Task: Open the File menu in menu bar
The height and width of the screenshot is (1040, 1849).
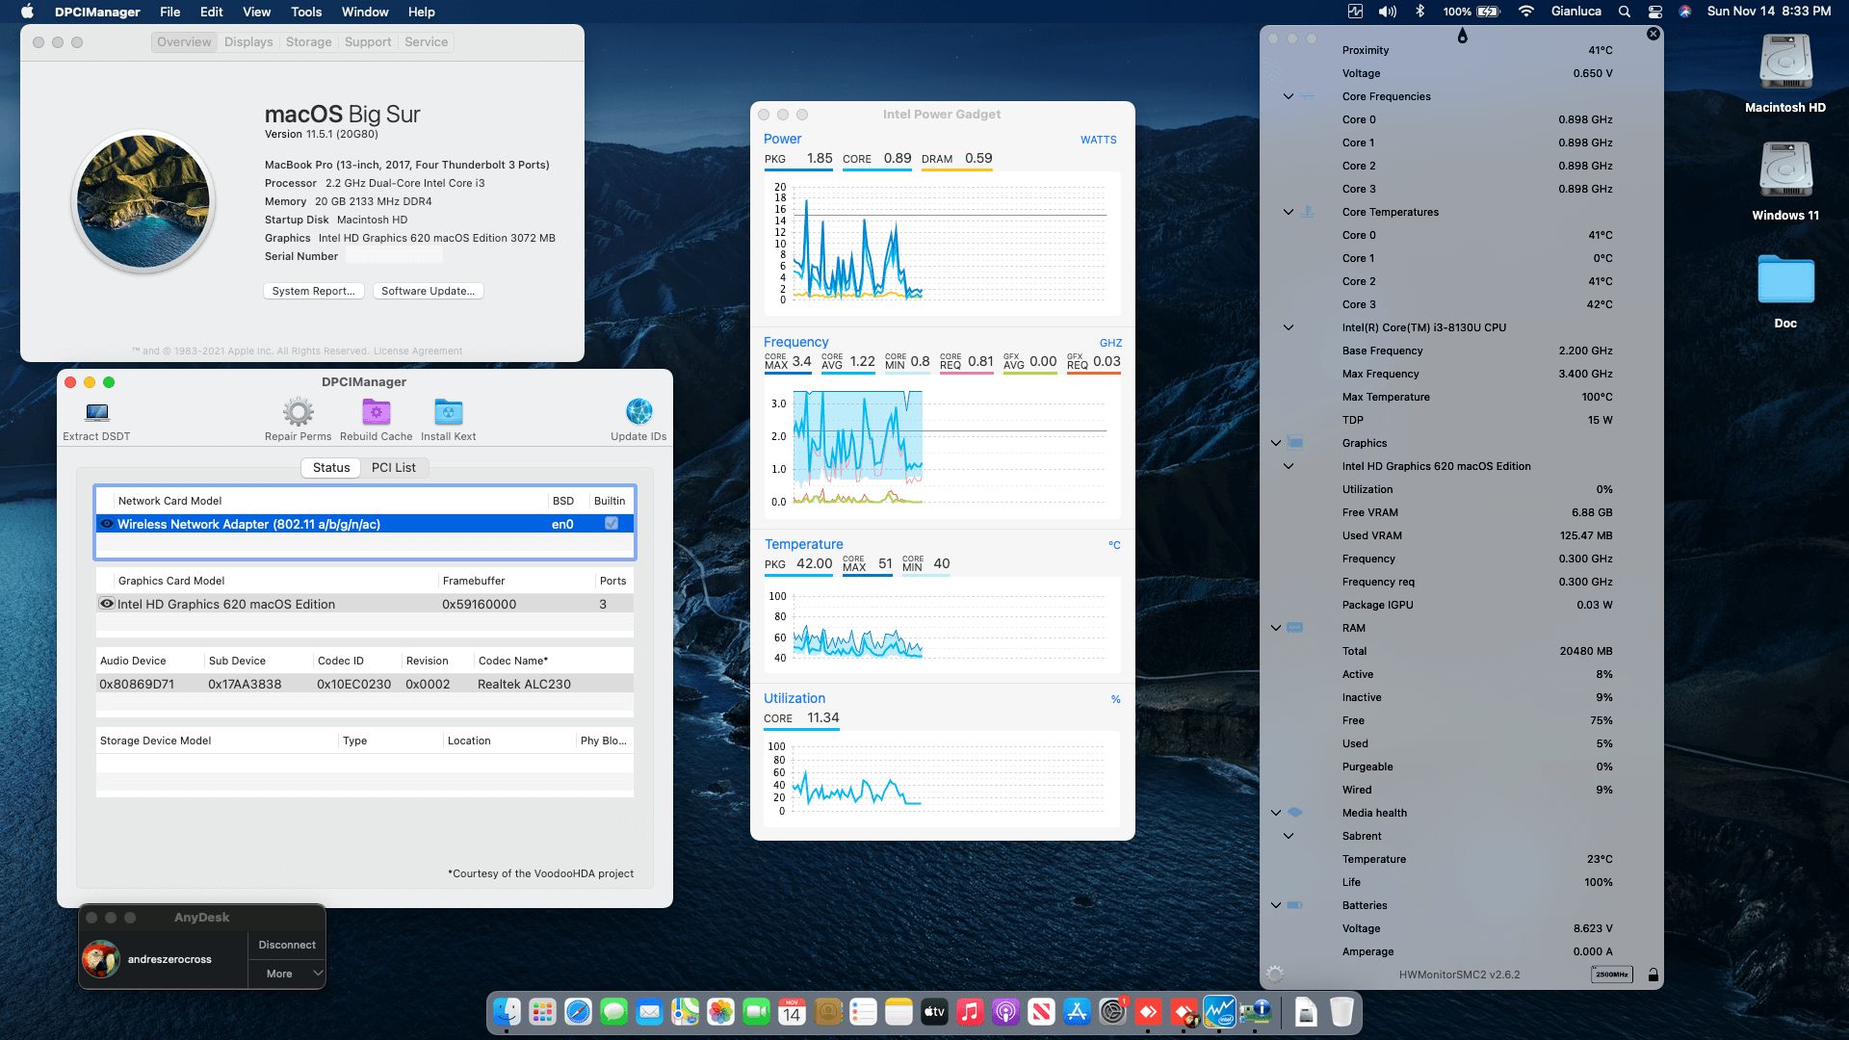Action: pyautogui.click(x=169, y=12)
